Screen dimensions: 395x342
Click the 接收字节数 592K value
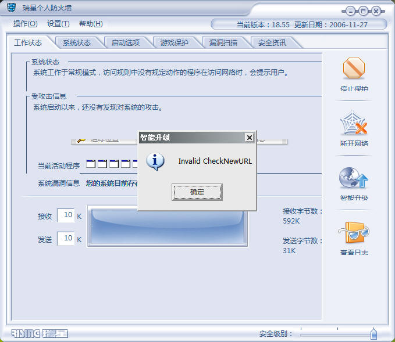[291, 221]
